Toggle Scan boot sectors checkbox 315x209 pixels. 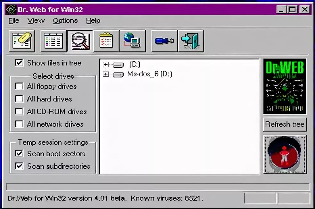coord(19,153)
